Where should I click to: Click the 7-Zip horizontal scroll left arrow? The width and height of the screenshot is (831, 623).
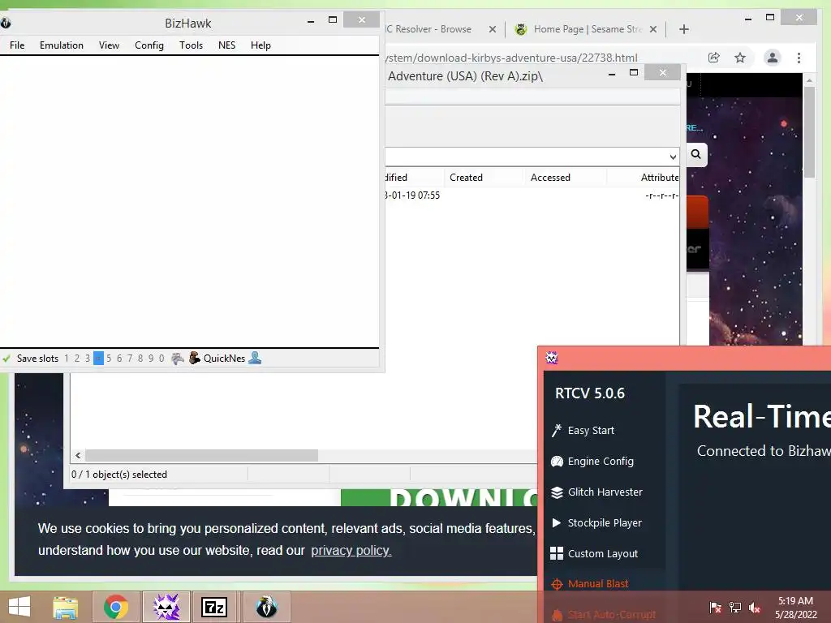[x=79, y=456]
